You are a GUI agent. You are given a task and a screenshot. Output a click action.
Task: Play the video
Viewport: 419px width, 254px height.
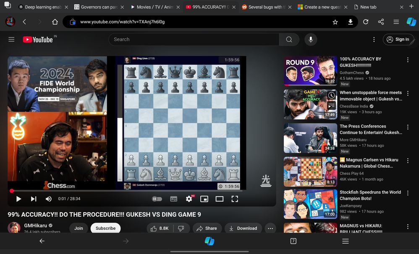[18, 199]
